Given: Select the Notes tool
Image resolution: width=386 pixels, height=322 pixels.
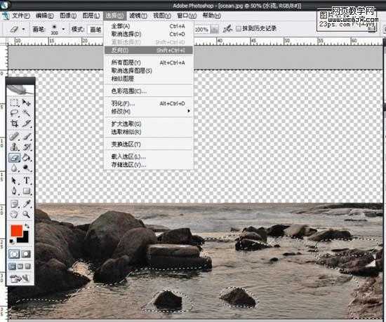Looking at the screenshot, I should point(14,204).
